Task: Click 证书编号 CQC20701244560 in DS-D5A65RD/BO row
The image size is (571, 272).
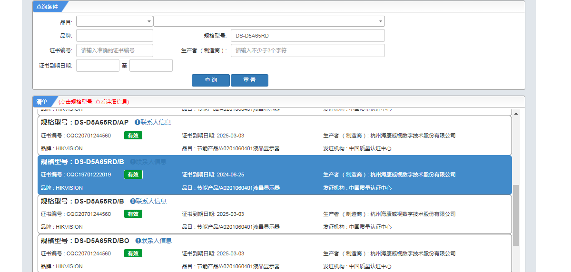Action: pos(76,253)
